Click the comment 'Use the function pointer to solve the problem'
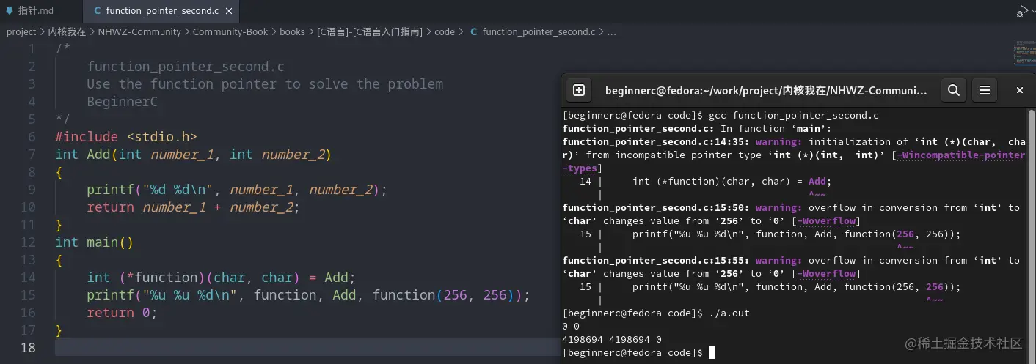1036x364 pixels. (265, 84)
